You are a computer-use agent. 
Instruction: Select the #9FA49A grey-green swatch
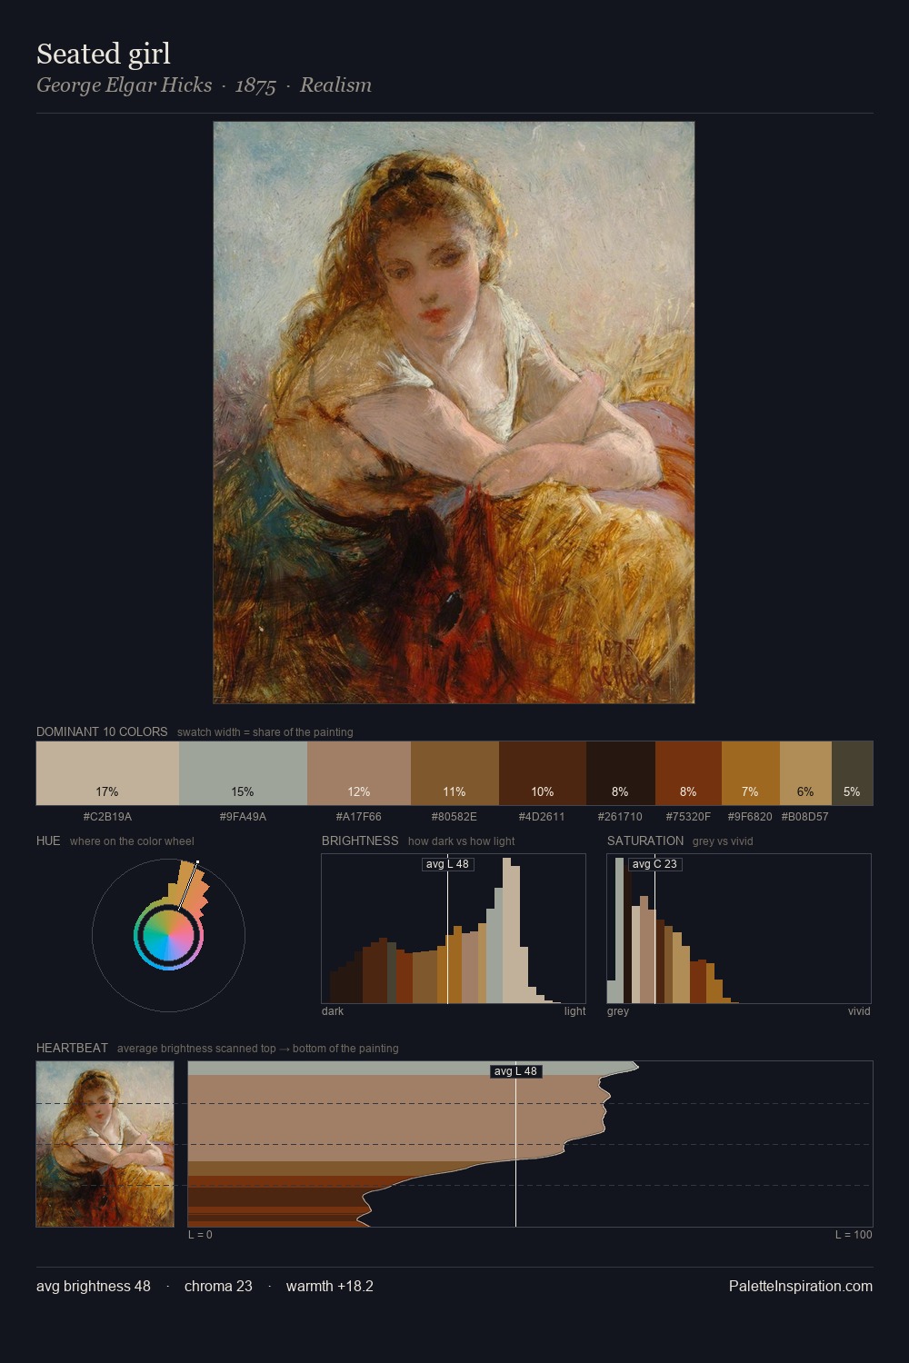[243, 773]
